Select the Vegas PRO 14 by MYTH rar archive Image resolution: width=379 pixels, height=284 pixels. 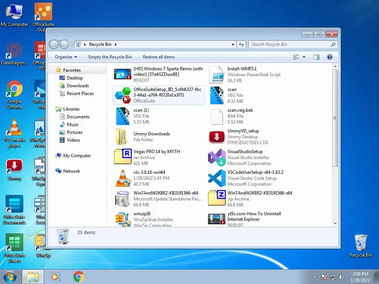pyautogui.click(x=158, y=158)
